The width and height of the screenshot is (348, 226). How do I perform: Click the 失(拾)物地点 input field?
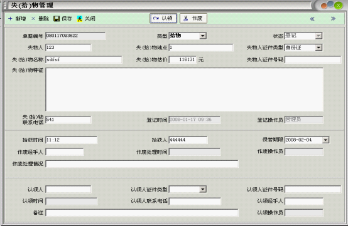[201, 48]
